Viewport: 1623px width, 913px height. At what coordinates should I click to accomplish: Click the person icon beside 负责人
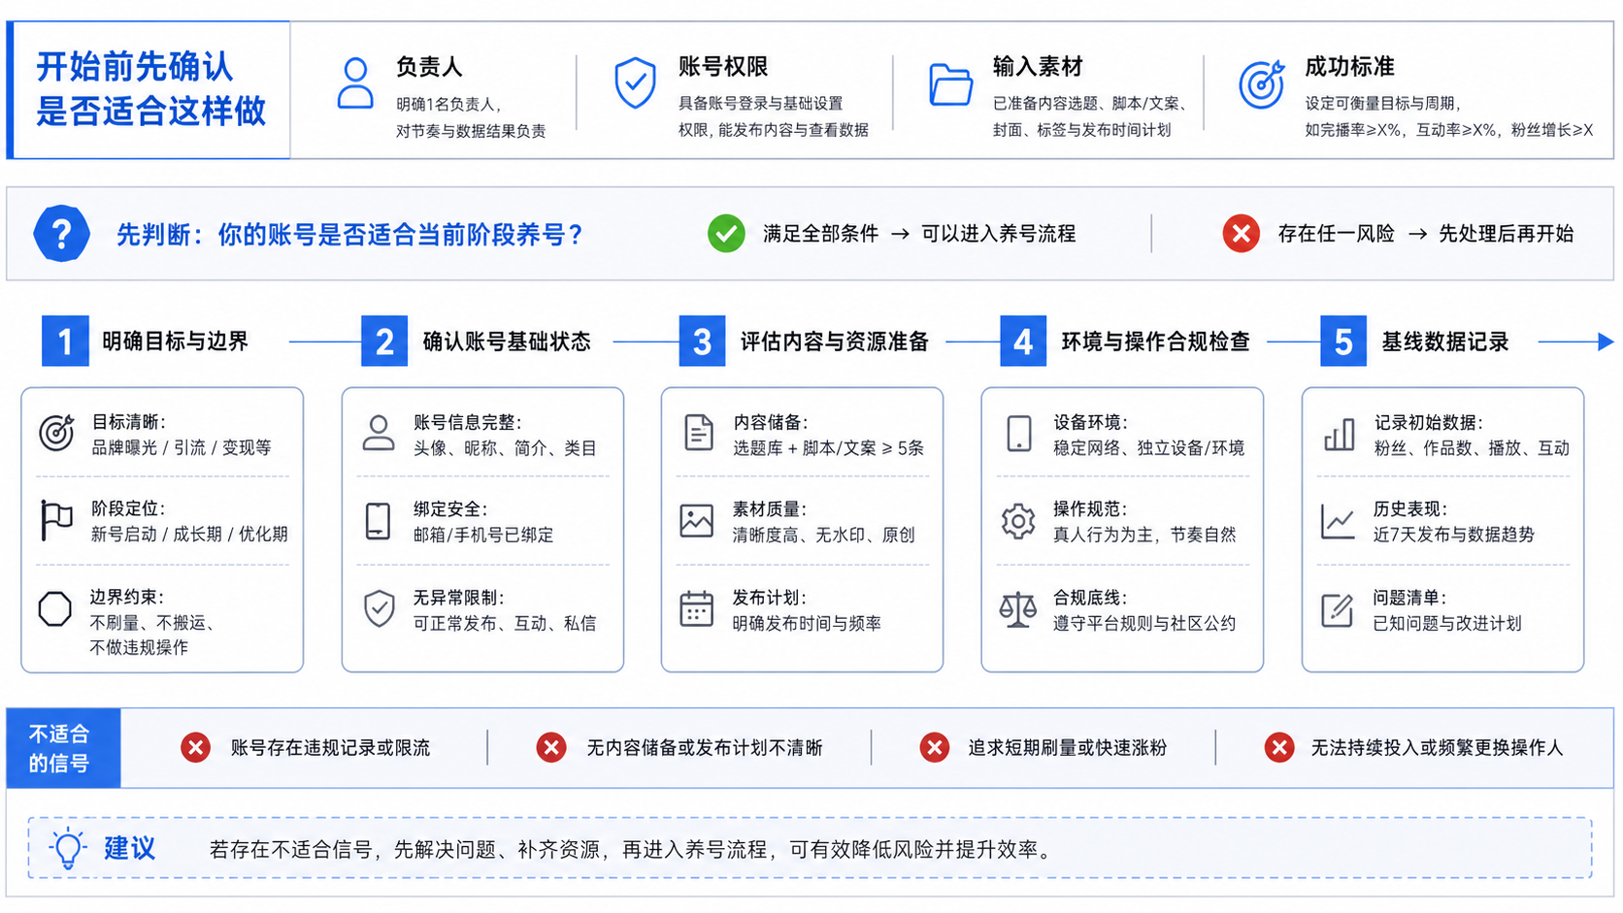(355, 82)
